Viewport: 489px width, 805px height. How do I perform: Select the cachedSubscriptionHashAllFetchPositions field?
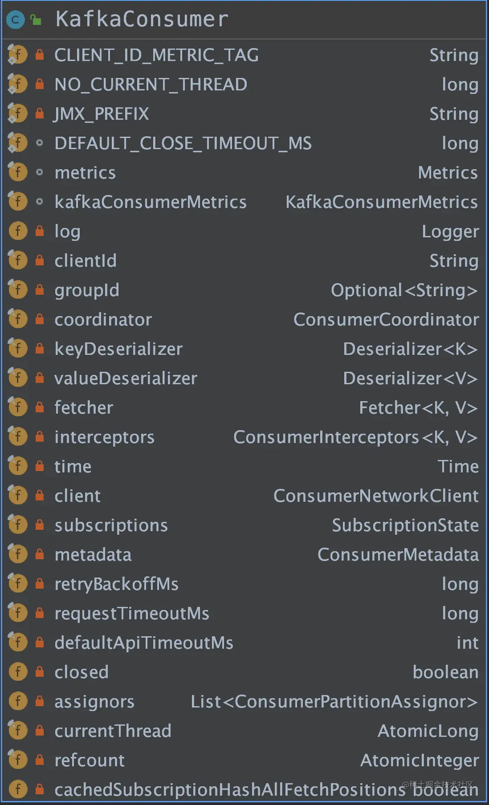(244, 789)
